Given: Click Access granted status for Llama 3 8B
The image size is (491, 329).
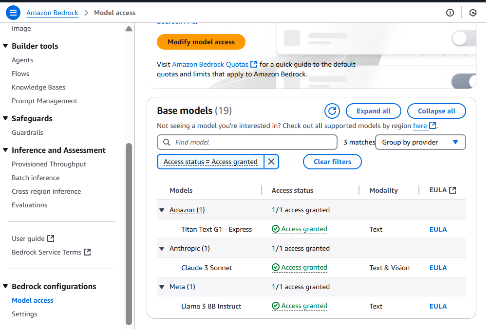Looking at the screenshot, I should 304,306.
